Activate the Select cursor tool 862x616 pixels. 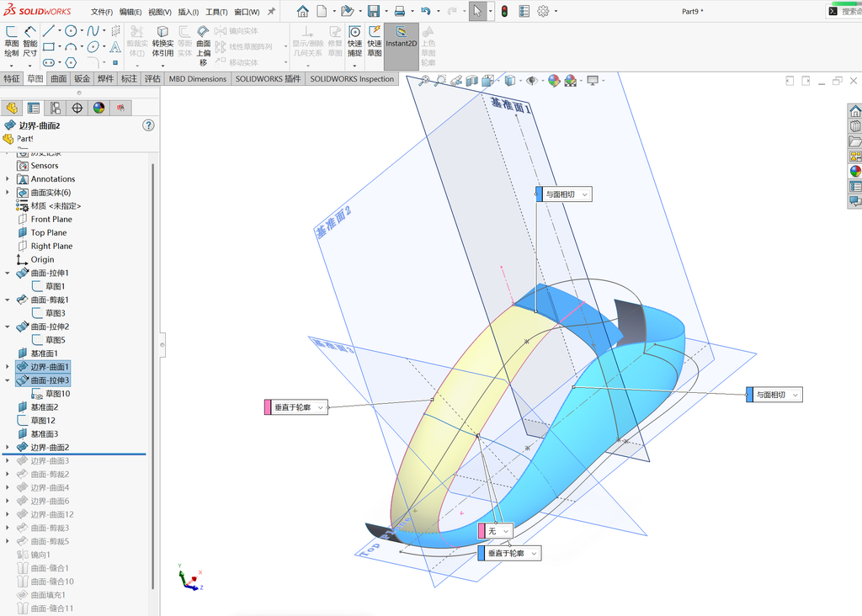[x=477, y=11]
